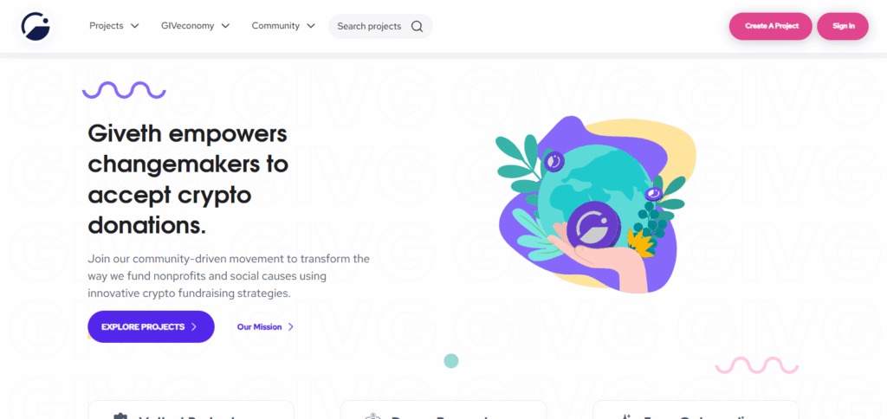Expand the Projects dropdown chevron
The height and width of the screenshot is (419, 887).
(x=134, y=26)
